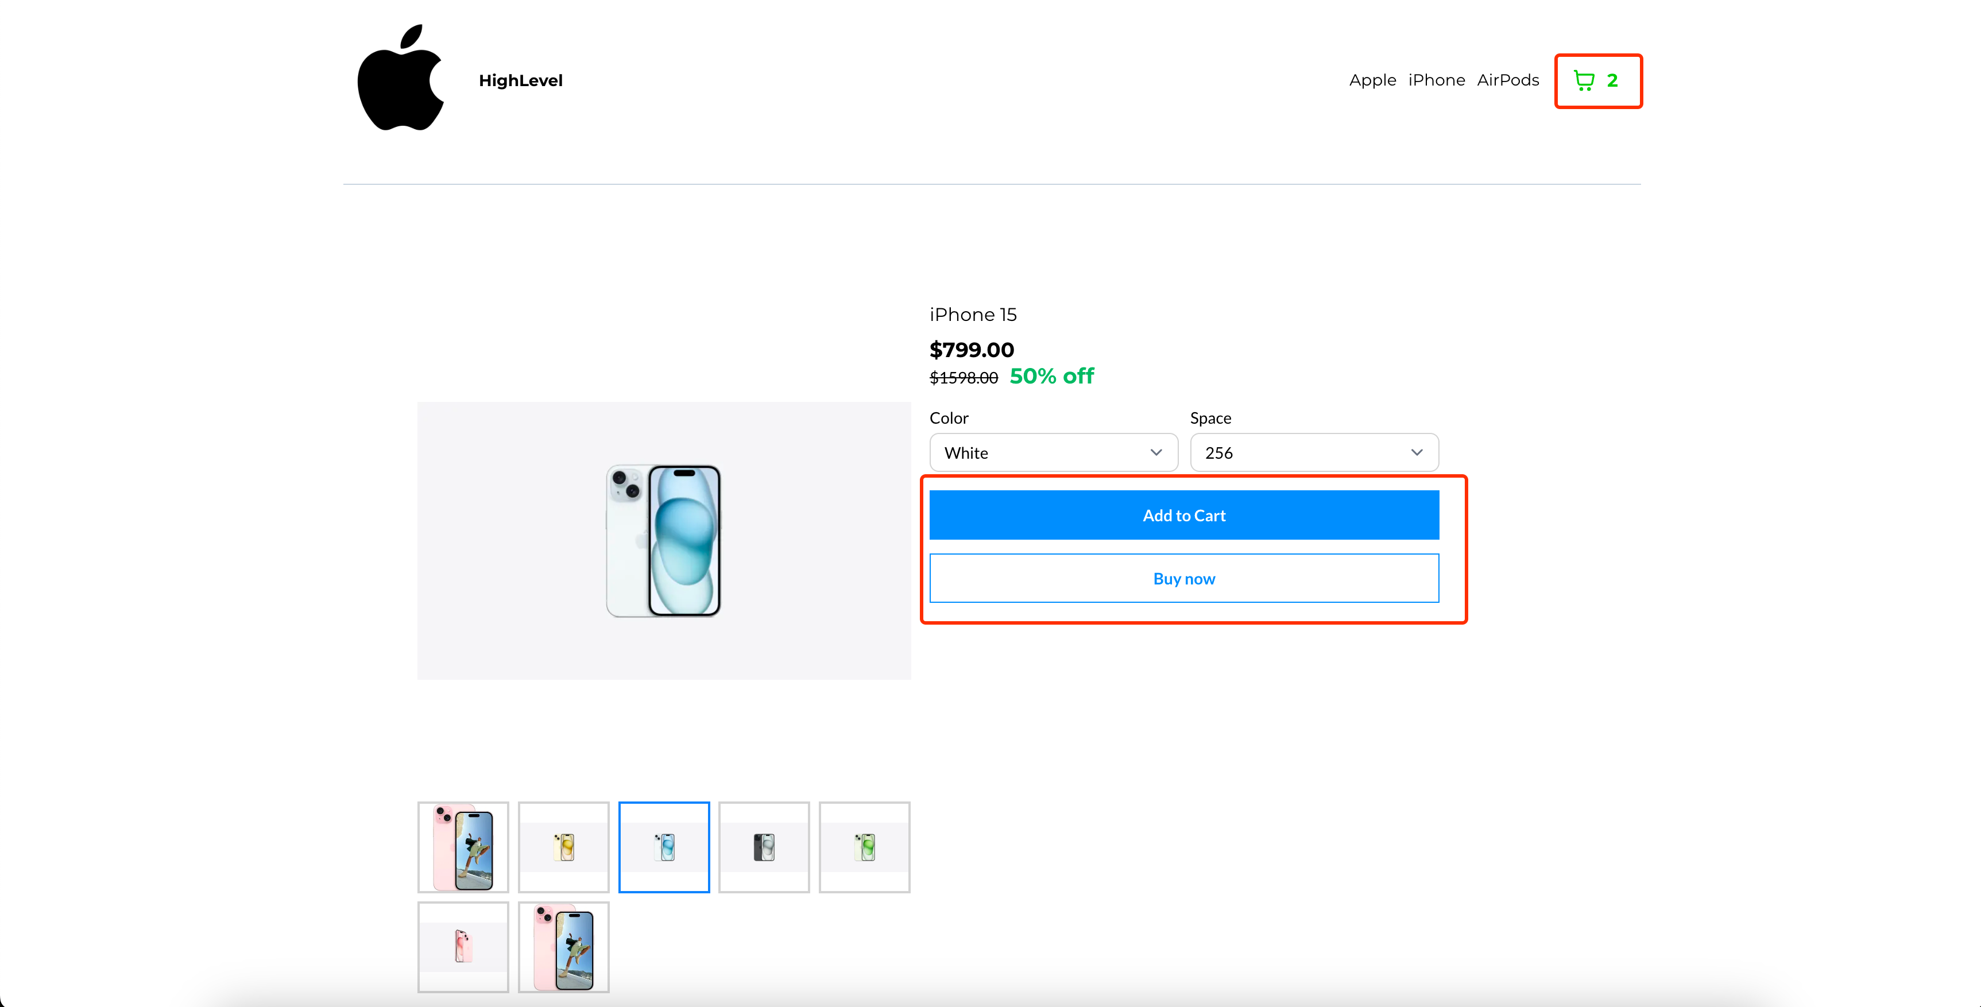This screenshot has height=1007, width=1981.
Task: Open the Color dropdown showing White
Action: (1053, 453)
